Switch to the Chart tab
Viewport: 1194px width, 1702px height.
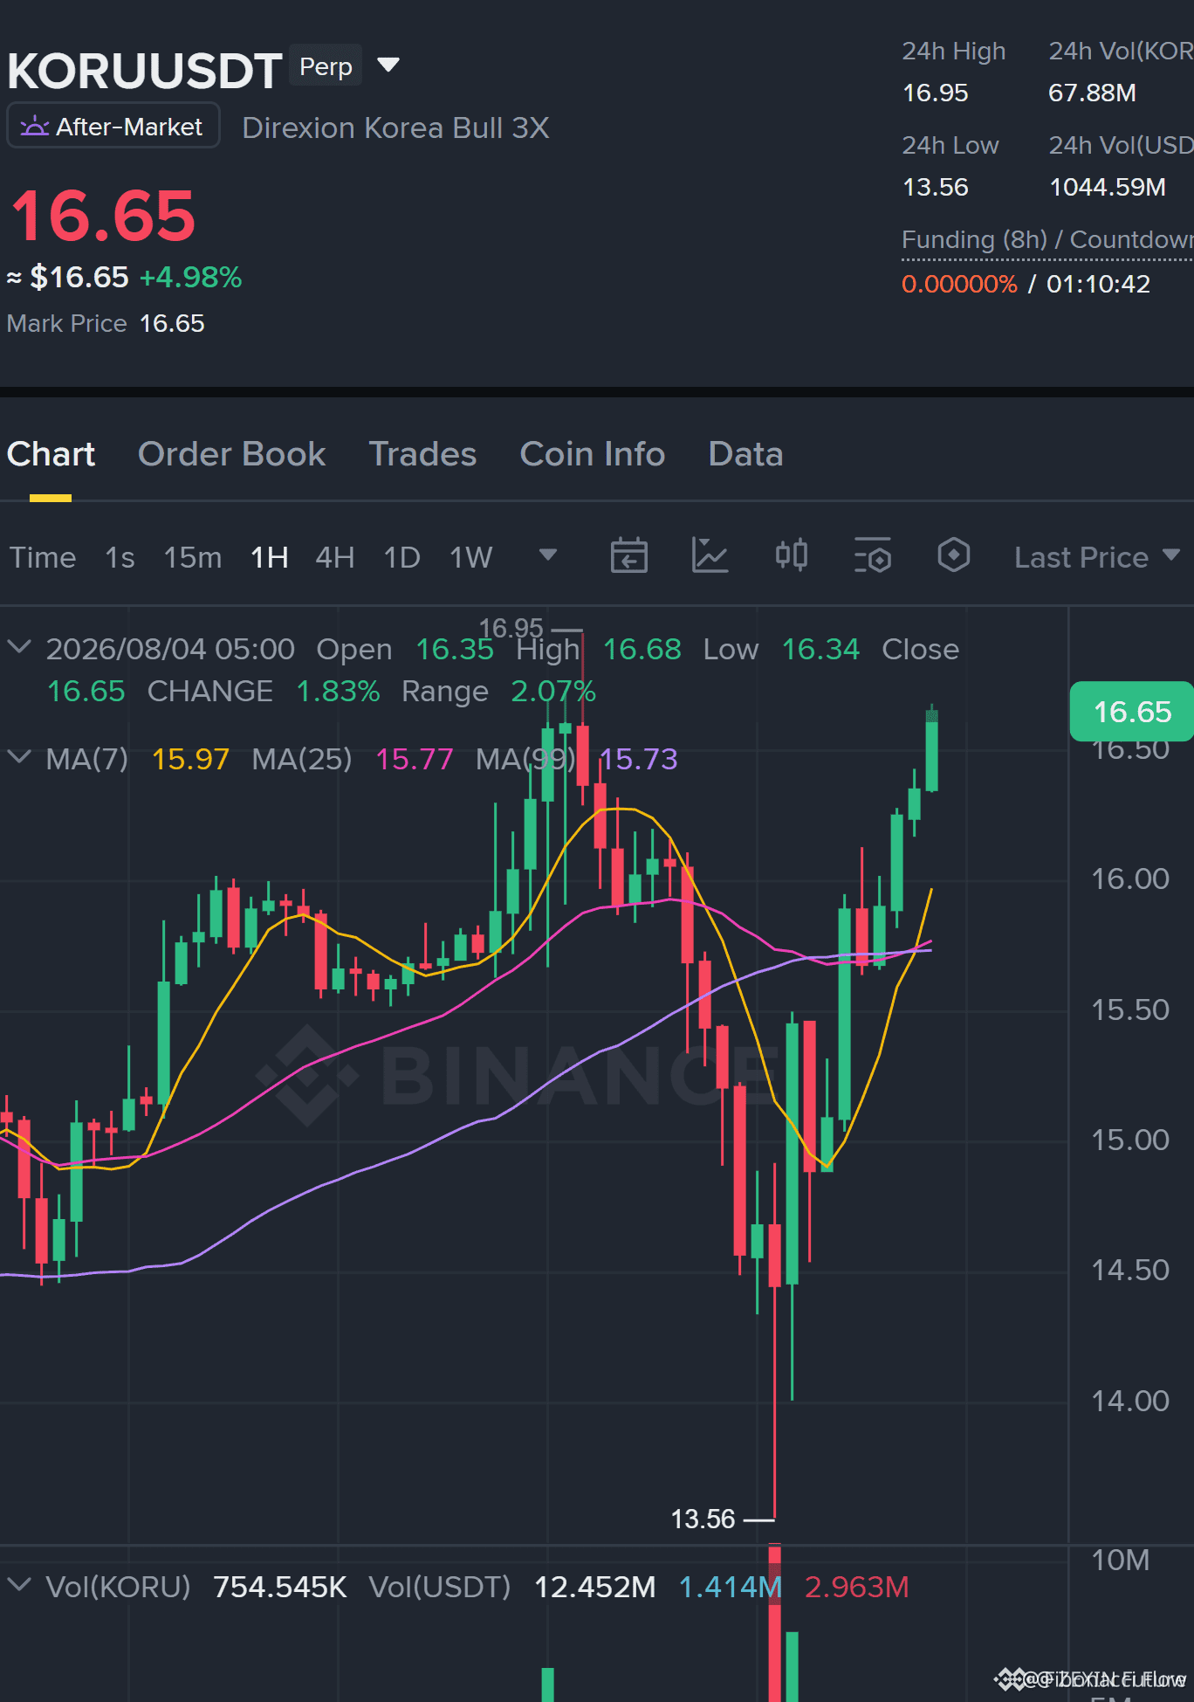click(x=51, y=454)
